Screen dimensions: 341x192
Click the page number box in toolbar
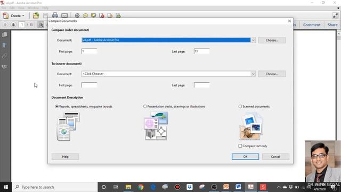[x=22, y=25]
